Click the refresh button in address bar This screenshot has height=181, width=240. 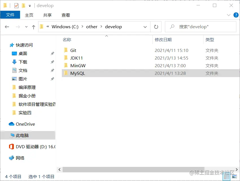(156, 27)
